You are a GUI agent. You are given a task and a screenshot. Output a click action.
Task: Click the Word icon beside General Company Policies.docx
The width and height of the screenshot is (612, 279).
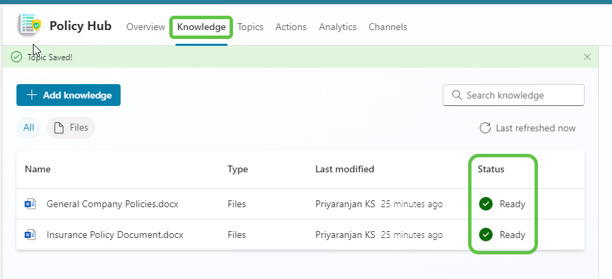(x=30, y=204)
